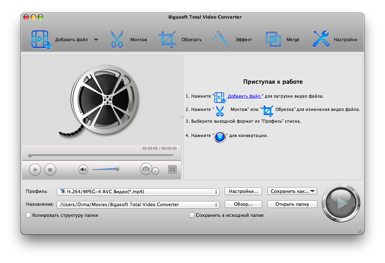
Task: Click the 00:00:00 / 00:00:00 time display
Action: coord(159,148)
